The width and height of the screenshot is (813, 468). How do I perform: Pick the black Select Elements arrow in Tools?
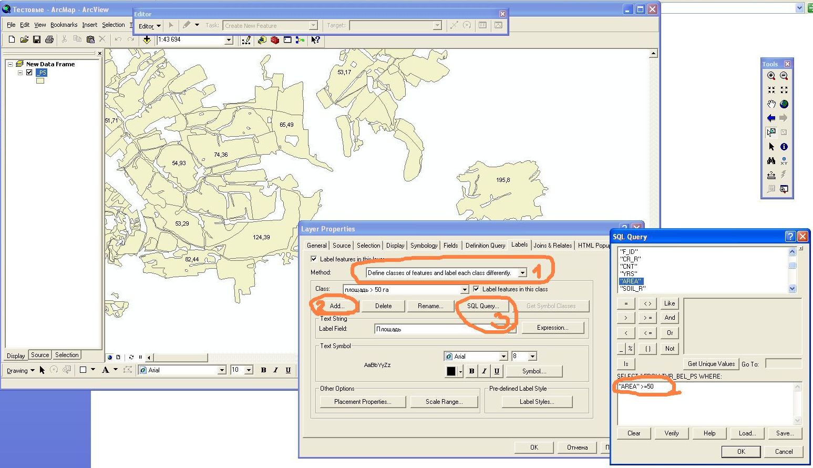click(x=771, y=147)
